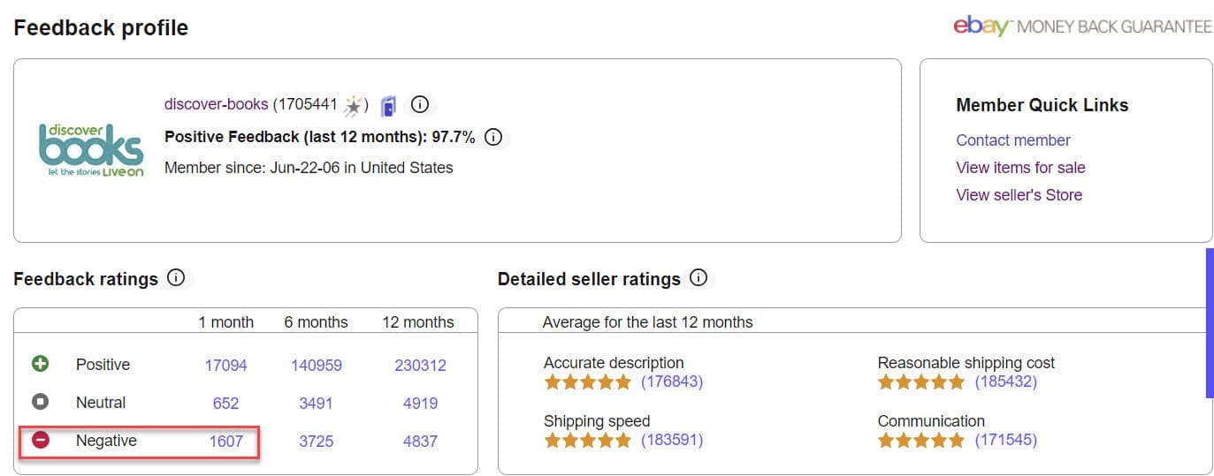Open info icon next to seller store icon
The image size is (1214, 476).
click(x=420, y=104)
